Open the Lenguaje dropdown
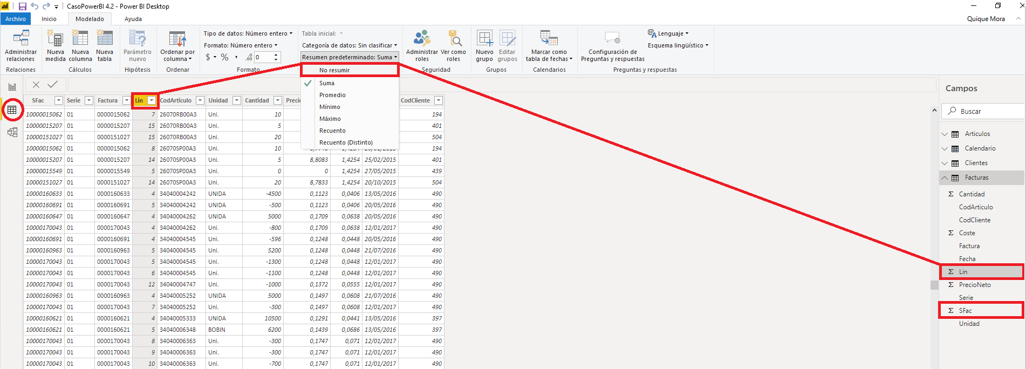 click(x=668, y=33)
